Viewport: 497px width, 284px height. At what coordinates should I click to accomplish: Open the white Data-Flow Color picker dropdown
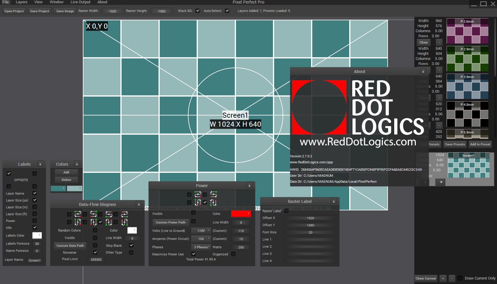pos(132,230)
